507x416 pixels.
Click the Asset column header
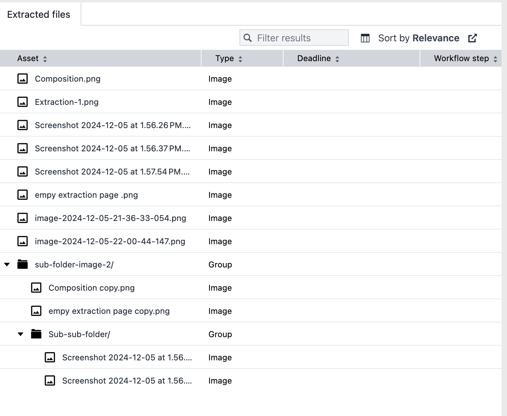[x=27, y=58]
